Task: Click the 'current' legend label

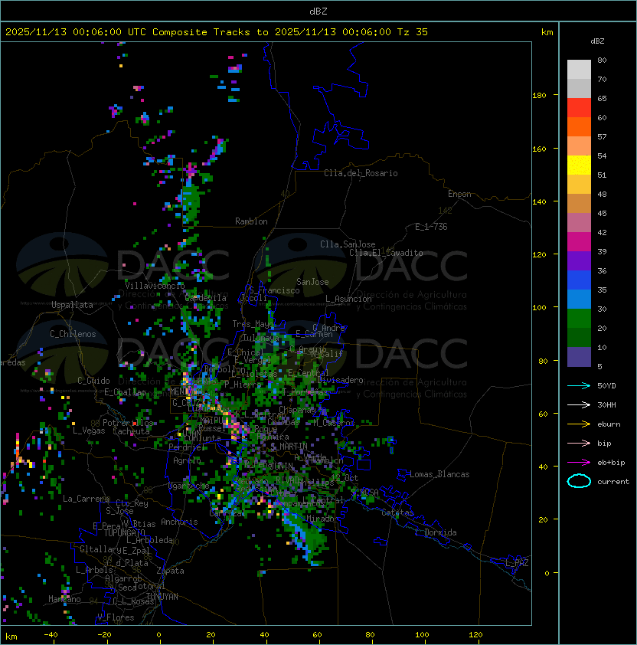Action: pos(613,481)
